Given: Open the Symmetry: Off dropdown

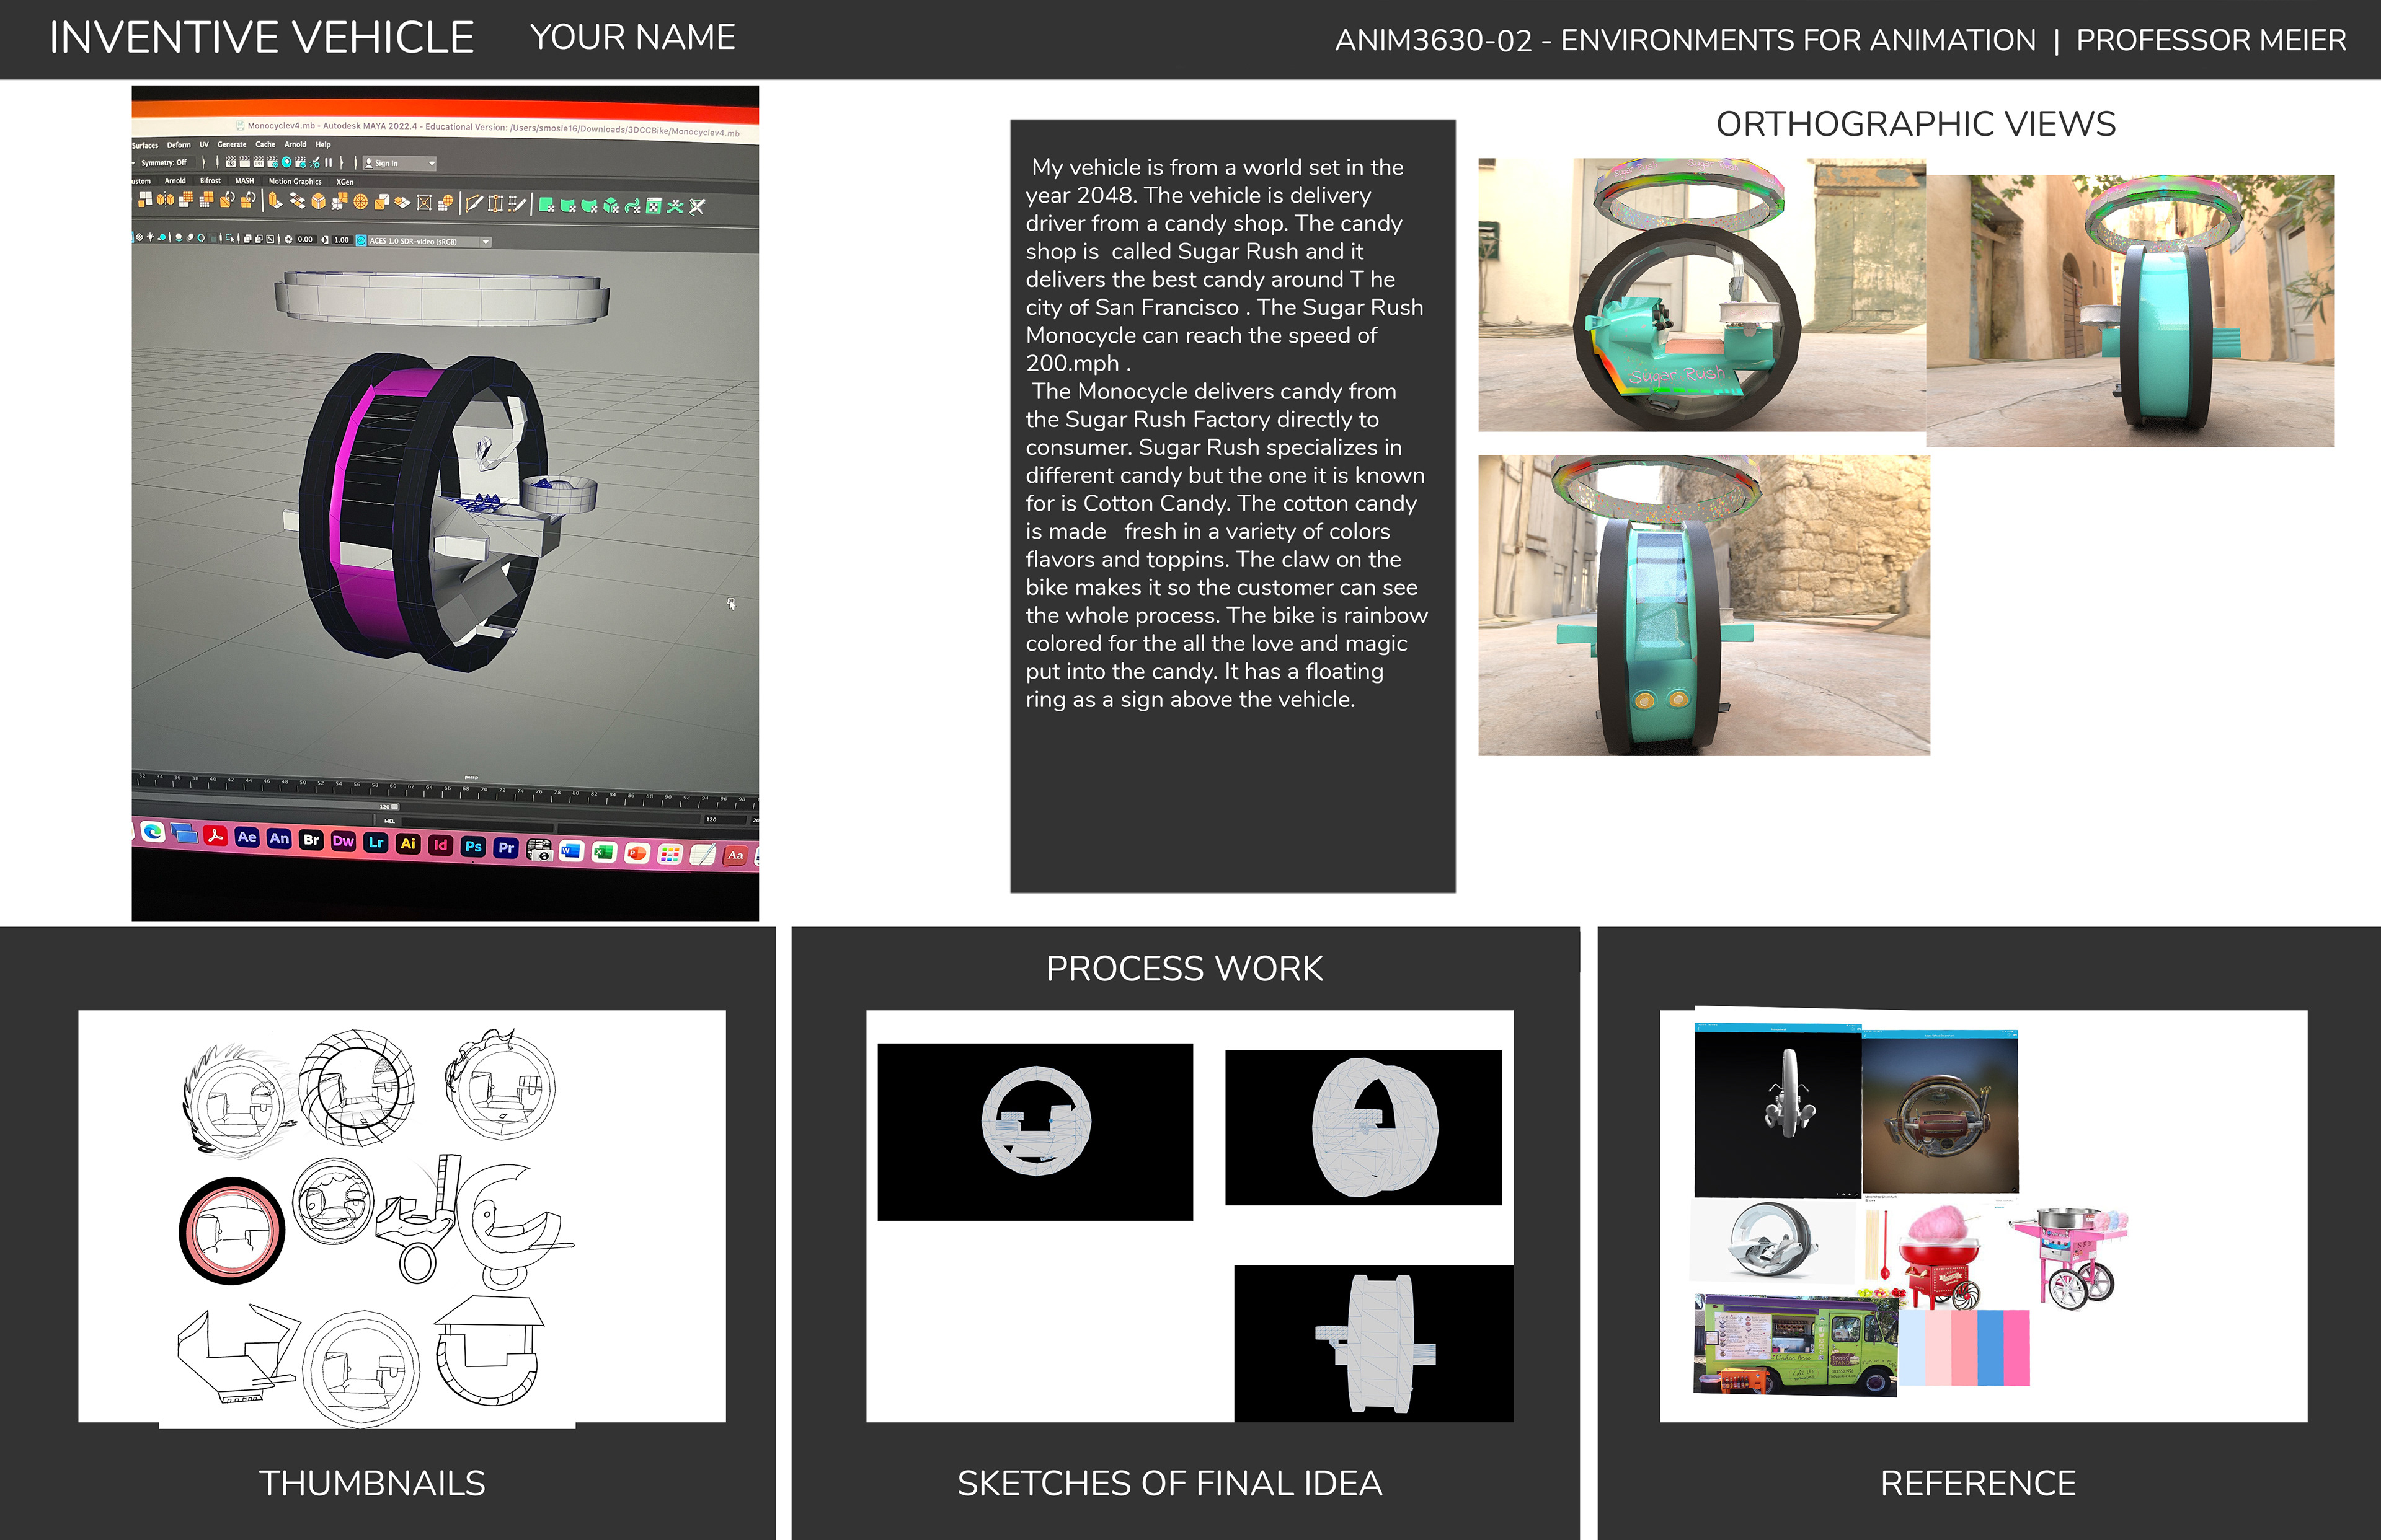Looking at the screenshot, I should pyautogui.click(x=165, y=163).
